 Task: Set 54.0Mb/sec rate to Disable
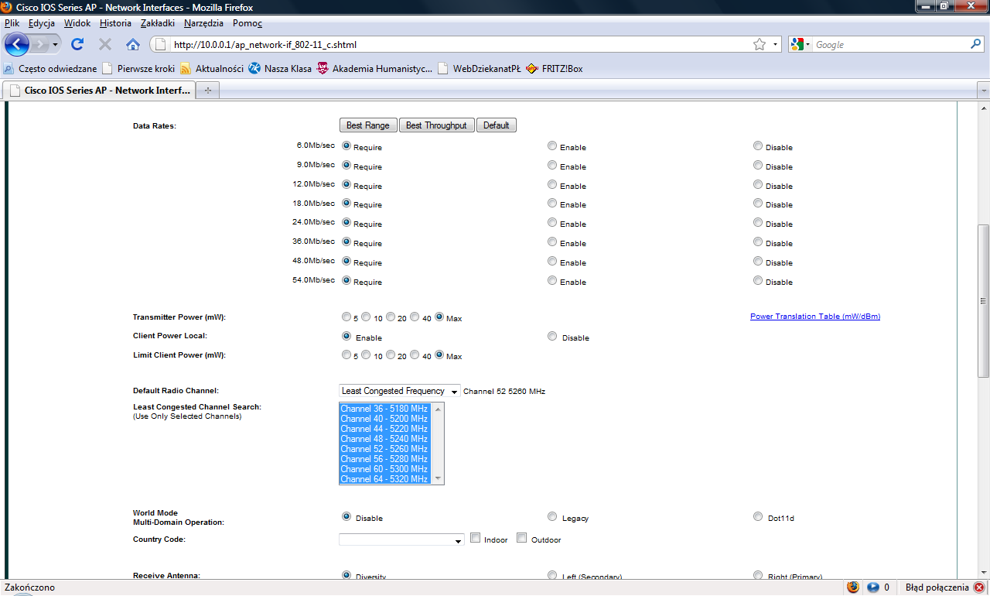(x=758, y=280)
